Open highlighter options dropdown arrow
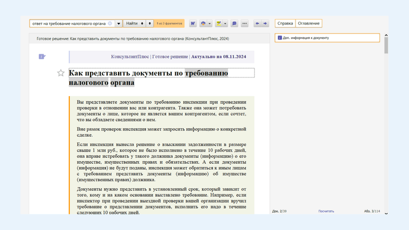Screen dimensions: 409x230 click(x=225, y=23)
